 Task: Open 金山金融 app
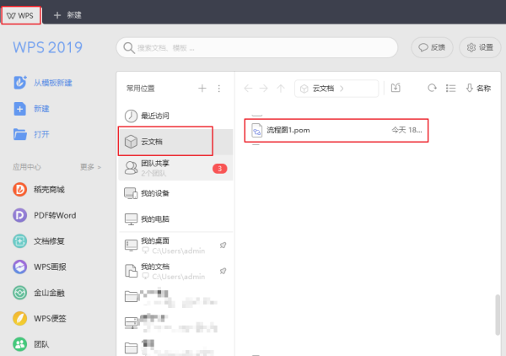39,293
